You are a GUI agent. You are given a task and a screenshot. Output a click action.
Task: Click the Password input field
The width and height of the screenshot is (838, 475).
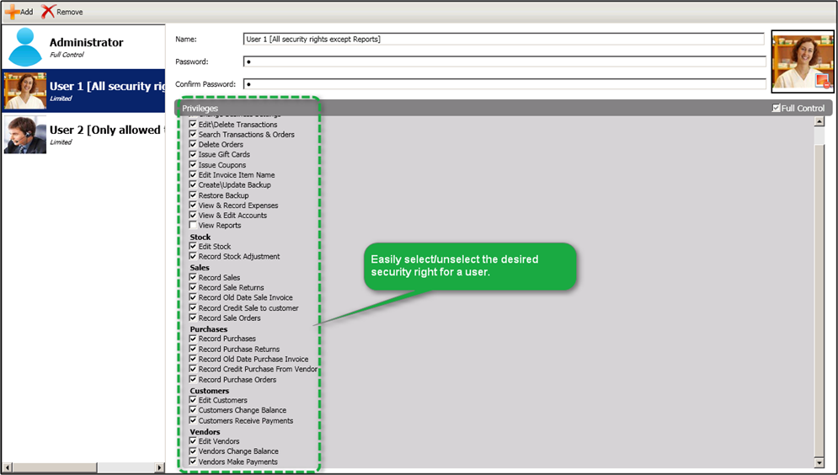pyautogui.click(x=503, y=61)
